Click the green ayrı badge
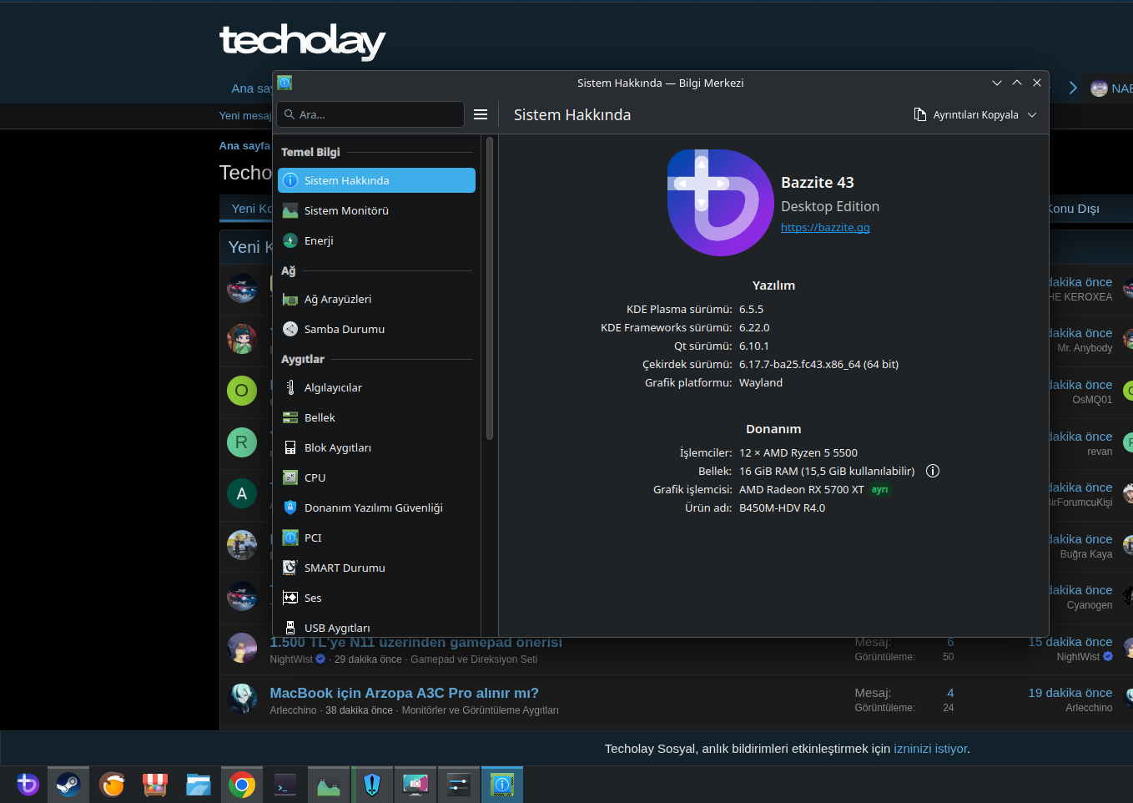Viewport: 1133px width, 803px height. (880, 490)
